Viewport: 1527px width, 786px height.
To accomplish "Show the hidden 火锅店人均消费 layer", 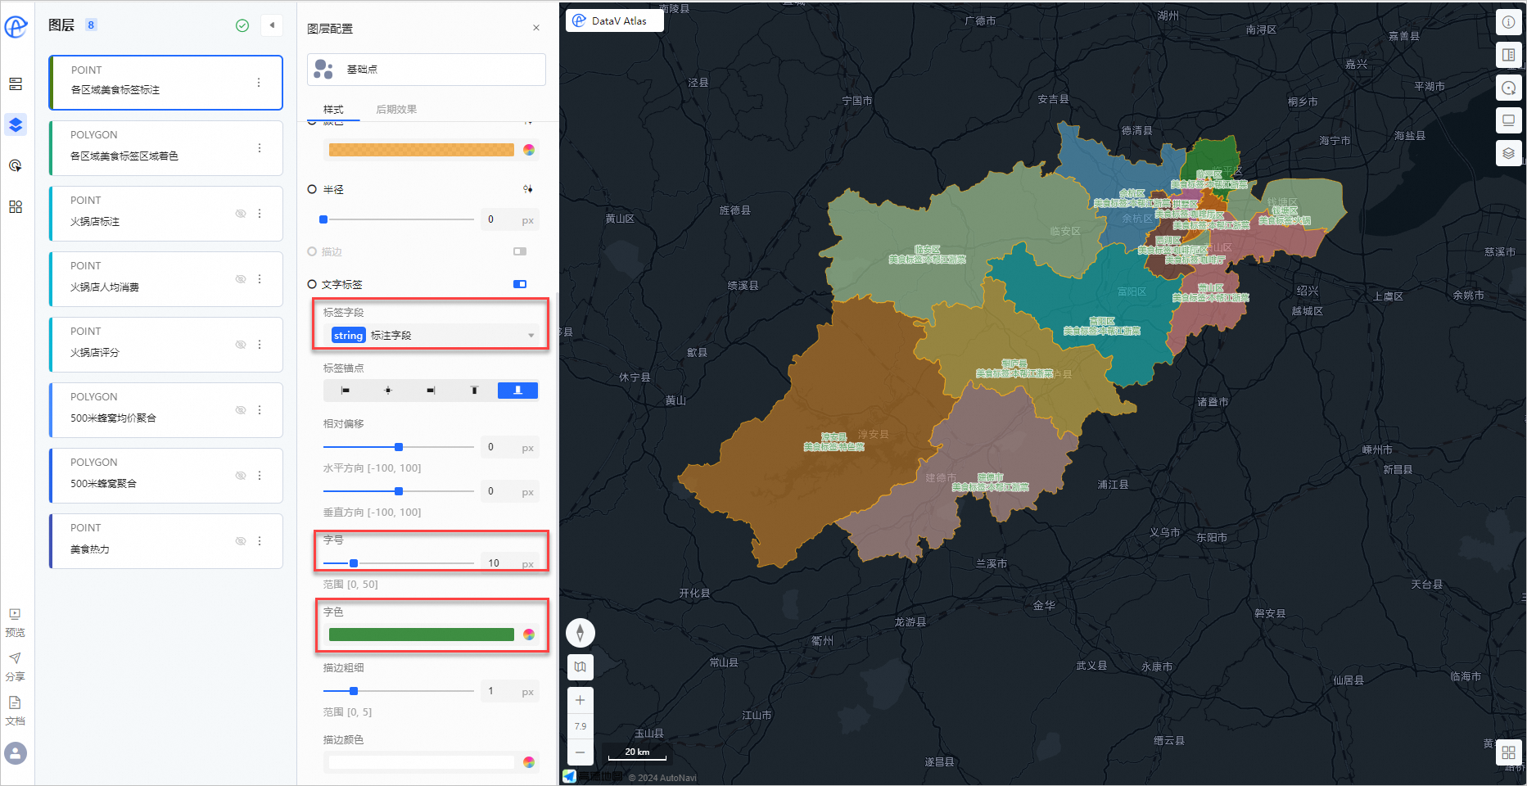I will click(x=241, y=279).
